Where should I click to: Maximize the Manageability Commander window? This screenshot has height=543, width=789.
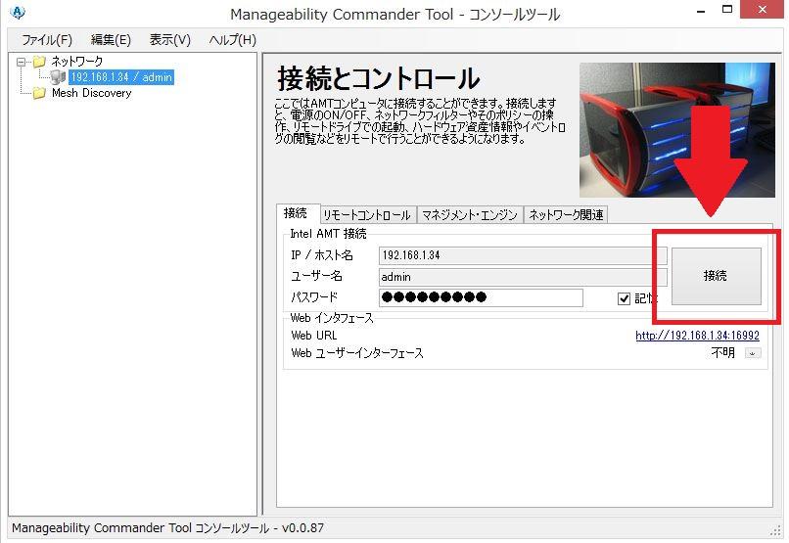click(x=727, y=10)
